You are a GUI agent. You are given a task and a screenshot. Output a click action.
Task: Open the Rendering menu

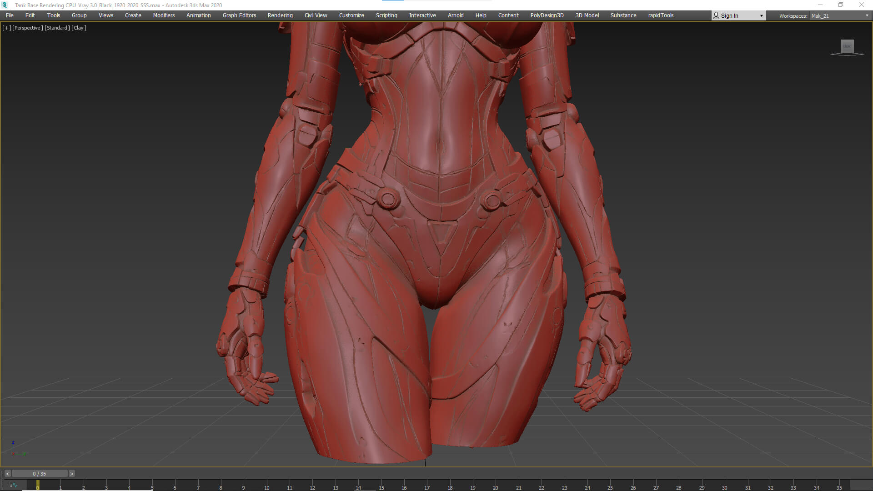(x=280, y=15)
